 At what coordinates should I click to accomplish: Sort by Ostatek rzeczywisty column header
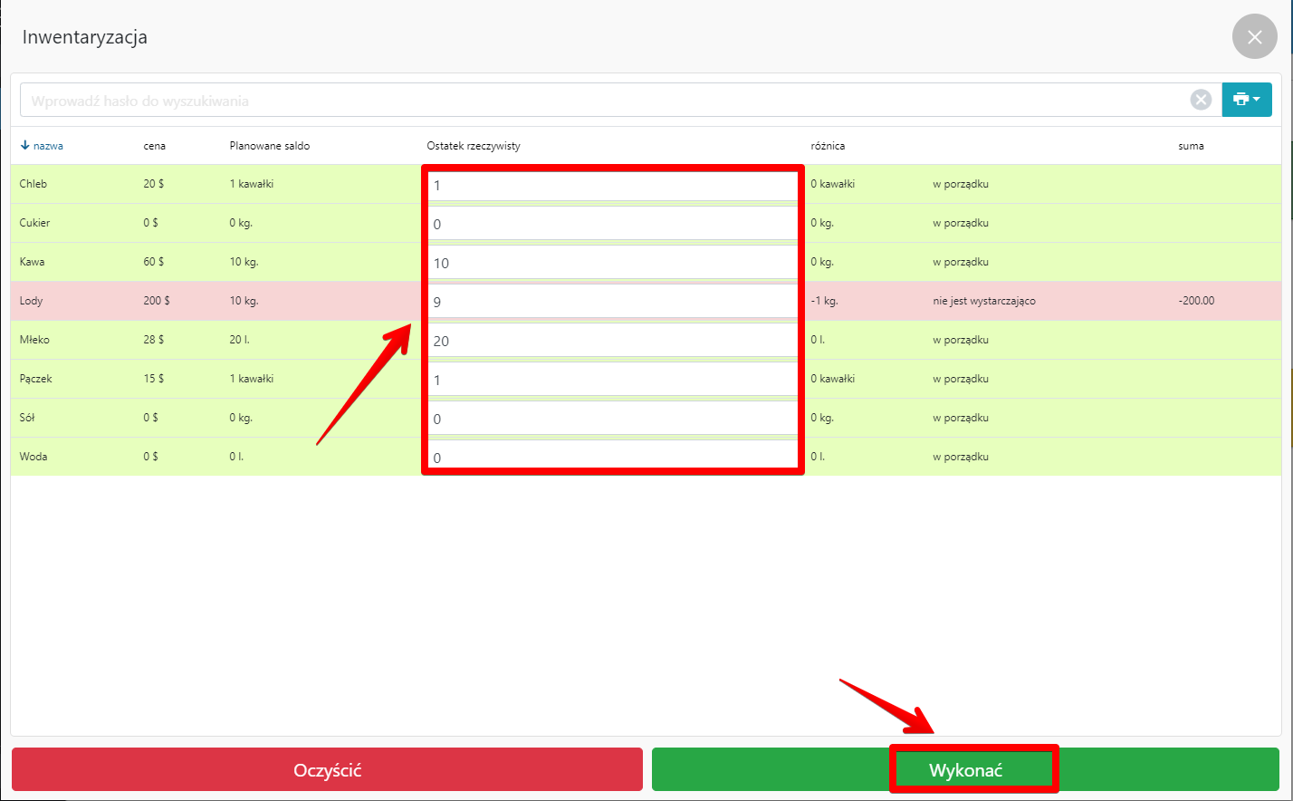[474, 146]
